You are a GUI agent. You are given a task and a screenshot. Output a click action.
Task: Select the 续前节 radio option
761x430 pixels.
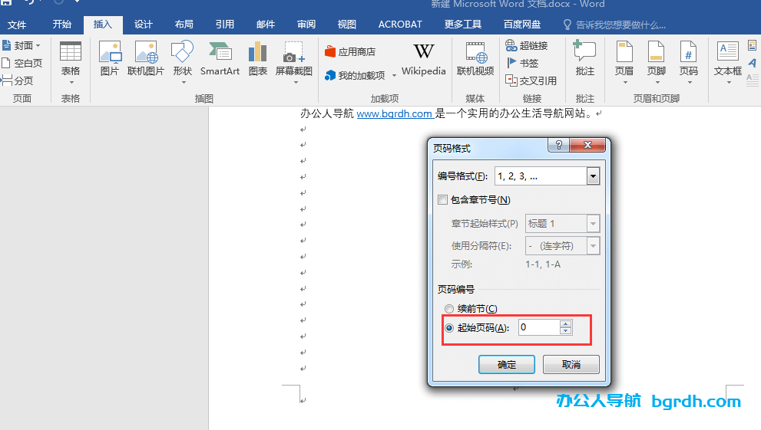[x=449, y=308]
